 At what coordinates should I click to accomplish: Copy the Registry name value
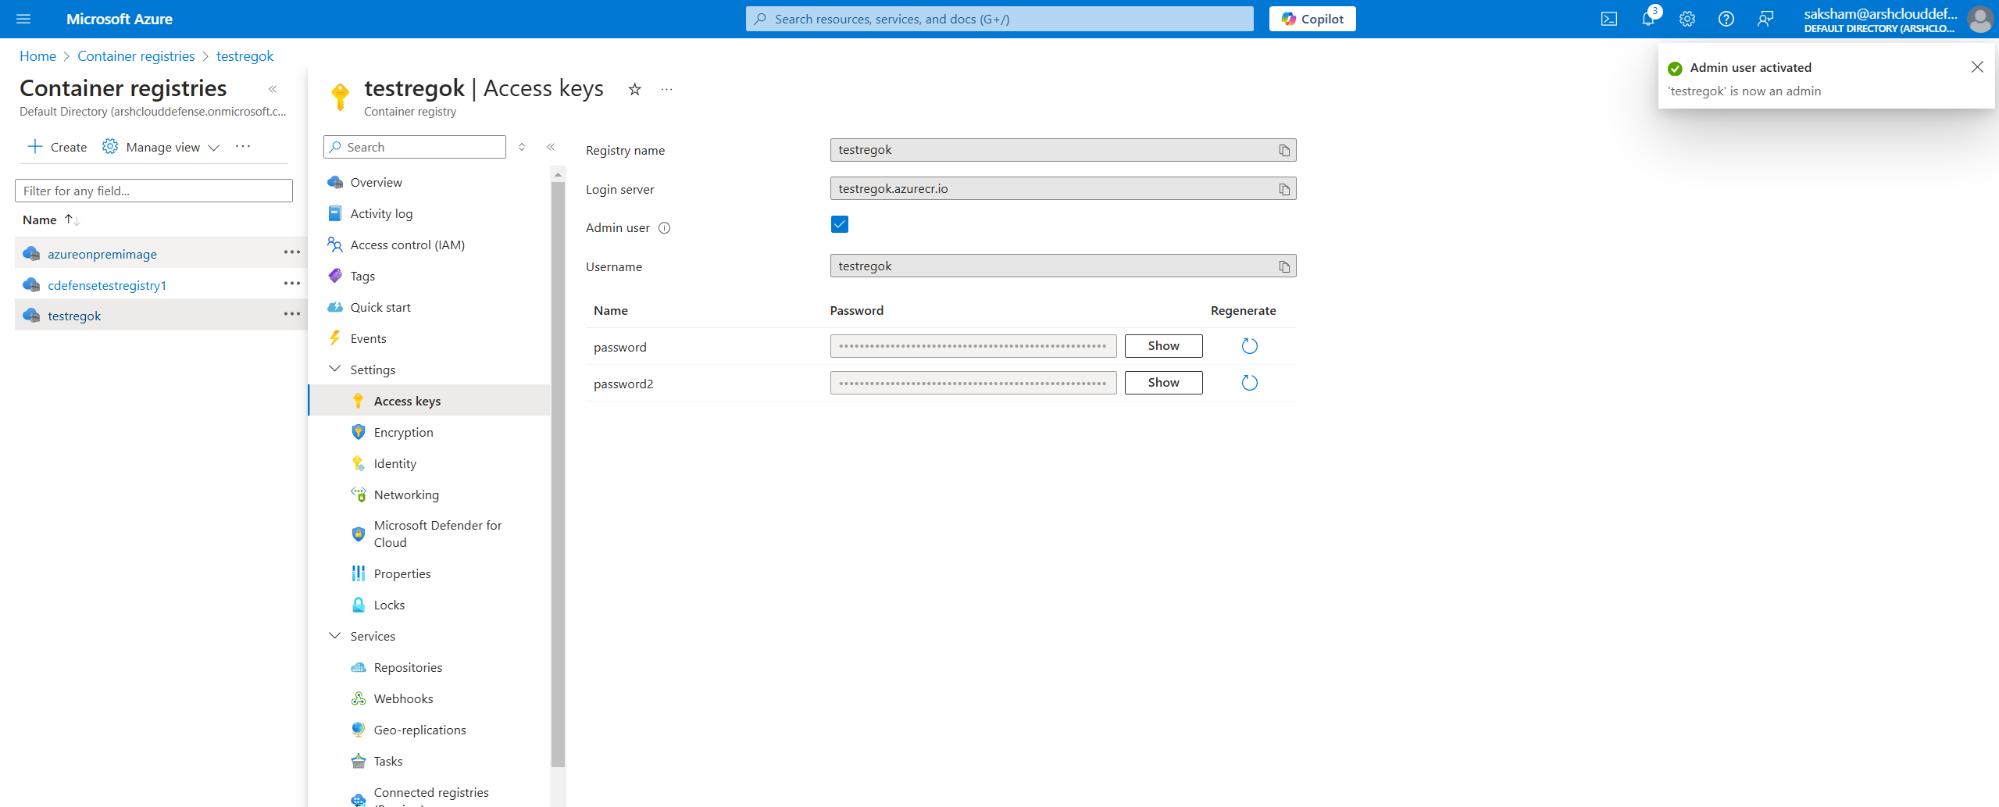point(1284,150)
